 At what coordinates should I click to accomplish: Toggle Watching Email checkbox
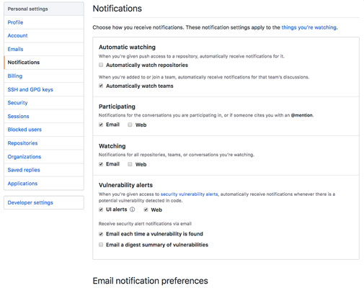[101, 164]
